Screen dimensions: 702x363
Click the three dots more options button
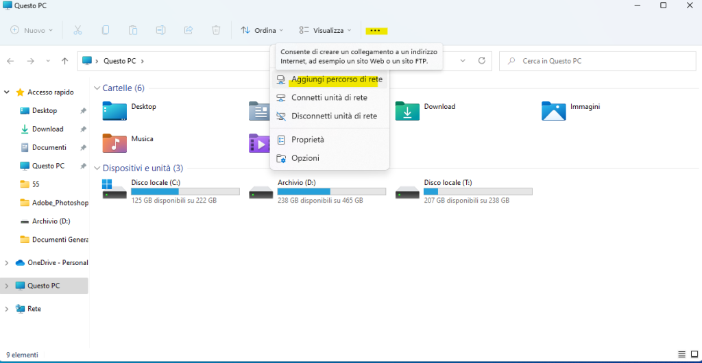coord(376,30)
